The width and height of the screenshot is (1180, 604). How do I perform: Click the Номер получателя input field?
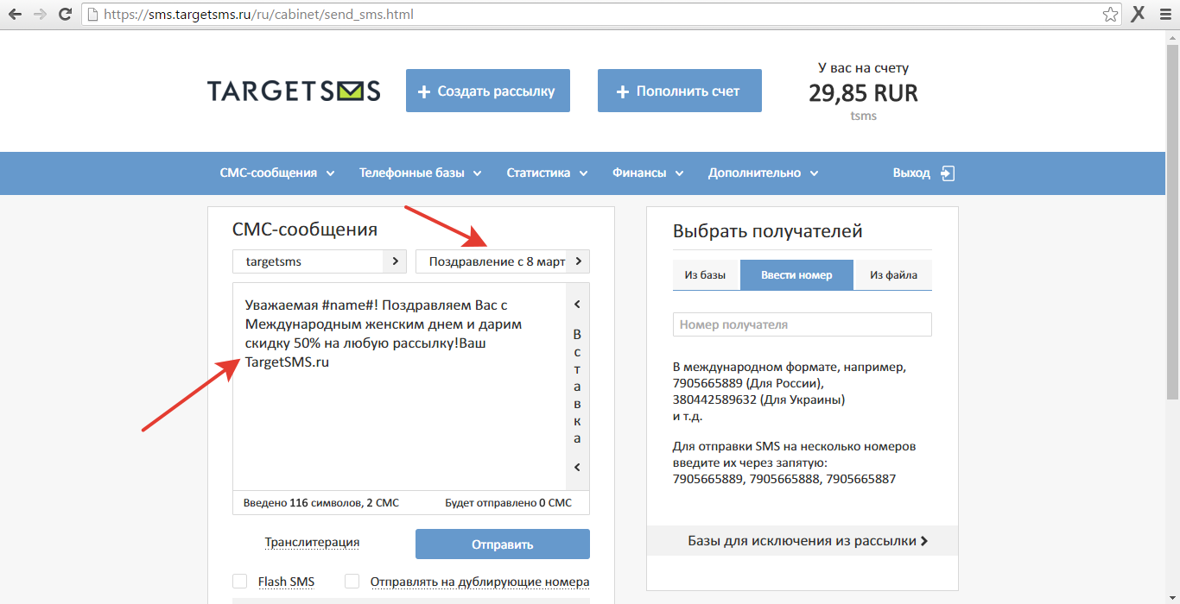pos(803,324)
